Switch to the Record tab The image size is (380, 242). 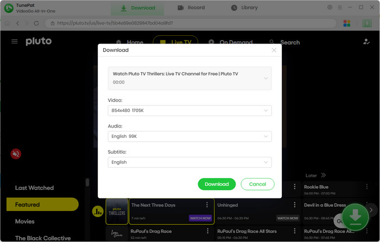tap(191, 8)
